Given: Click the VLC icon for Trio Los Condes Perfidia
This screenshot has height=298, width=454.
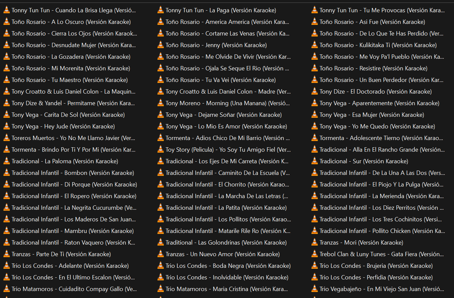Looking at the screenshot, I should coord(315,277).
